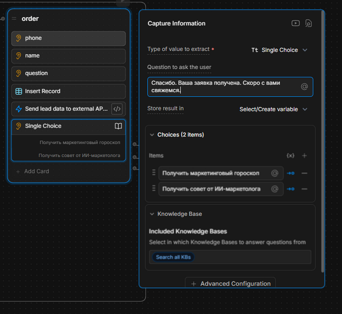Image resolution: width=342 pixels, height=314 pixels.
Task: Open the Select/Create variable dropdown
Action: pyautogui.click(x=273, y=109)
